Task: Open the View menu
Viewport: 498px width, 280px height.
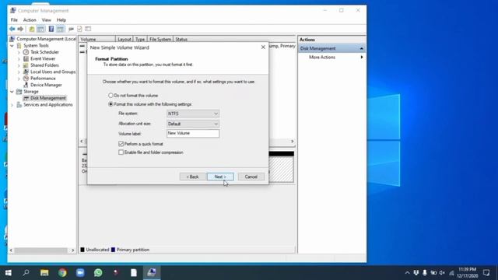Action: 47,20
